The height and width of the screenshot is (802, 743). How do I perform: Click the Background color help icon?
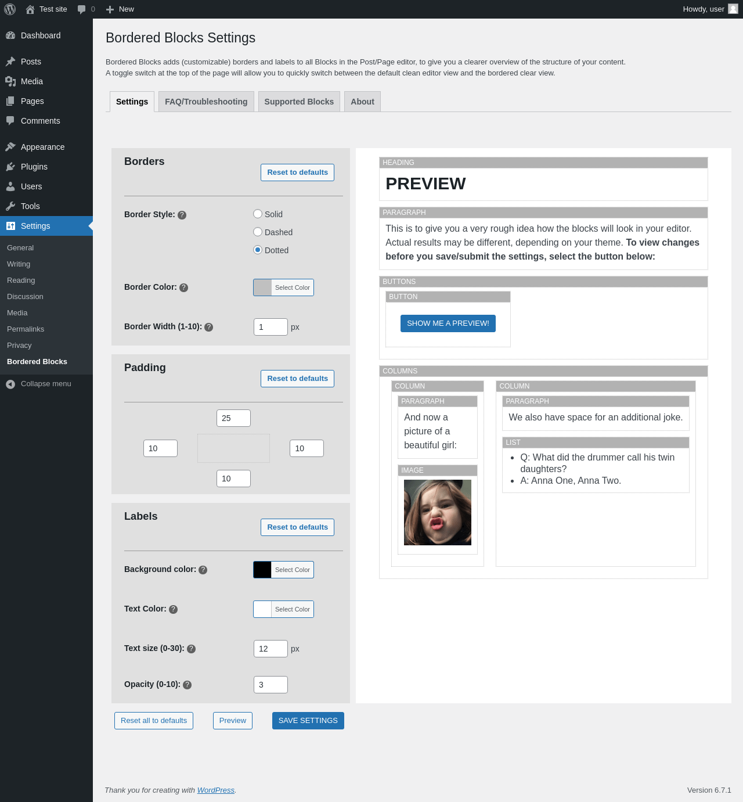pos(203,570)
